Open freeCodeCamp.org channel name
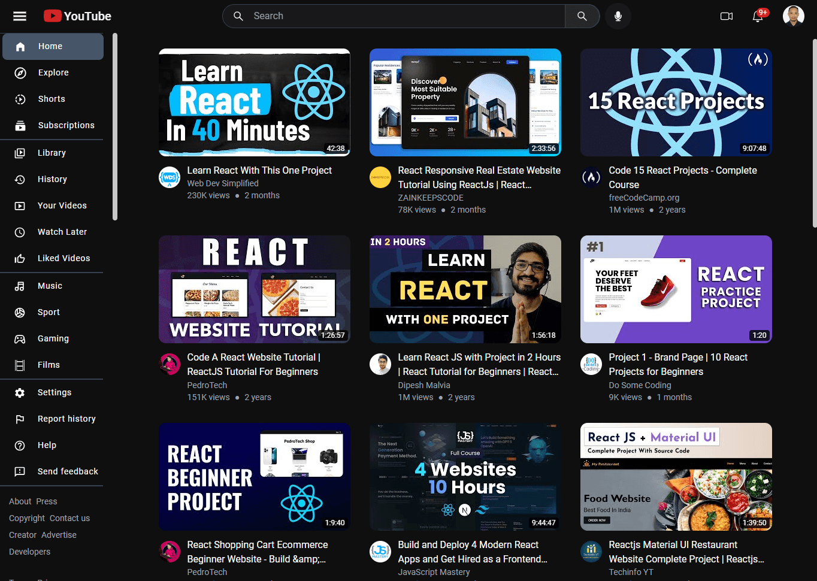 [x=644, y=198]
